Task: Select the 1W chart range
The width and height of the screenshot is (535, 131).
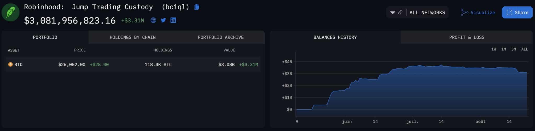Action: click(493, 49)
